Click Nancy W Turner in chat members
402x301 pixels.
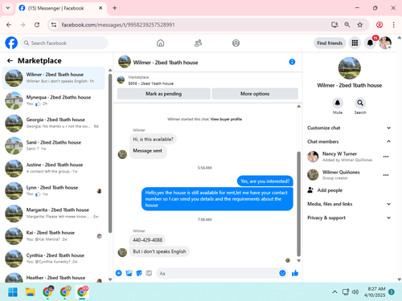click(339, 154)
